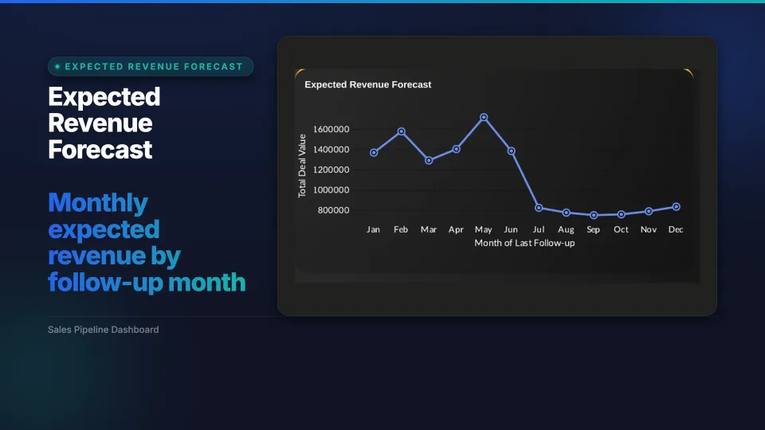Click the February data point on the chart
Image resolution: width=765 pixels, height=430 pixels.
coord(401,131)
